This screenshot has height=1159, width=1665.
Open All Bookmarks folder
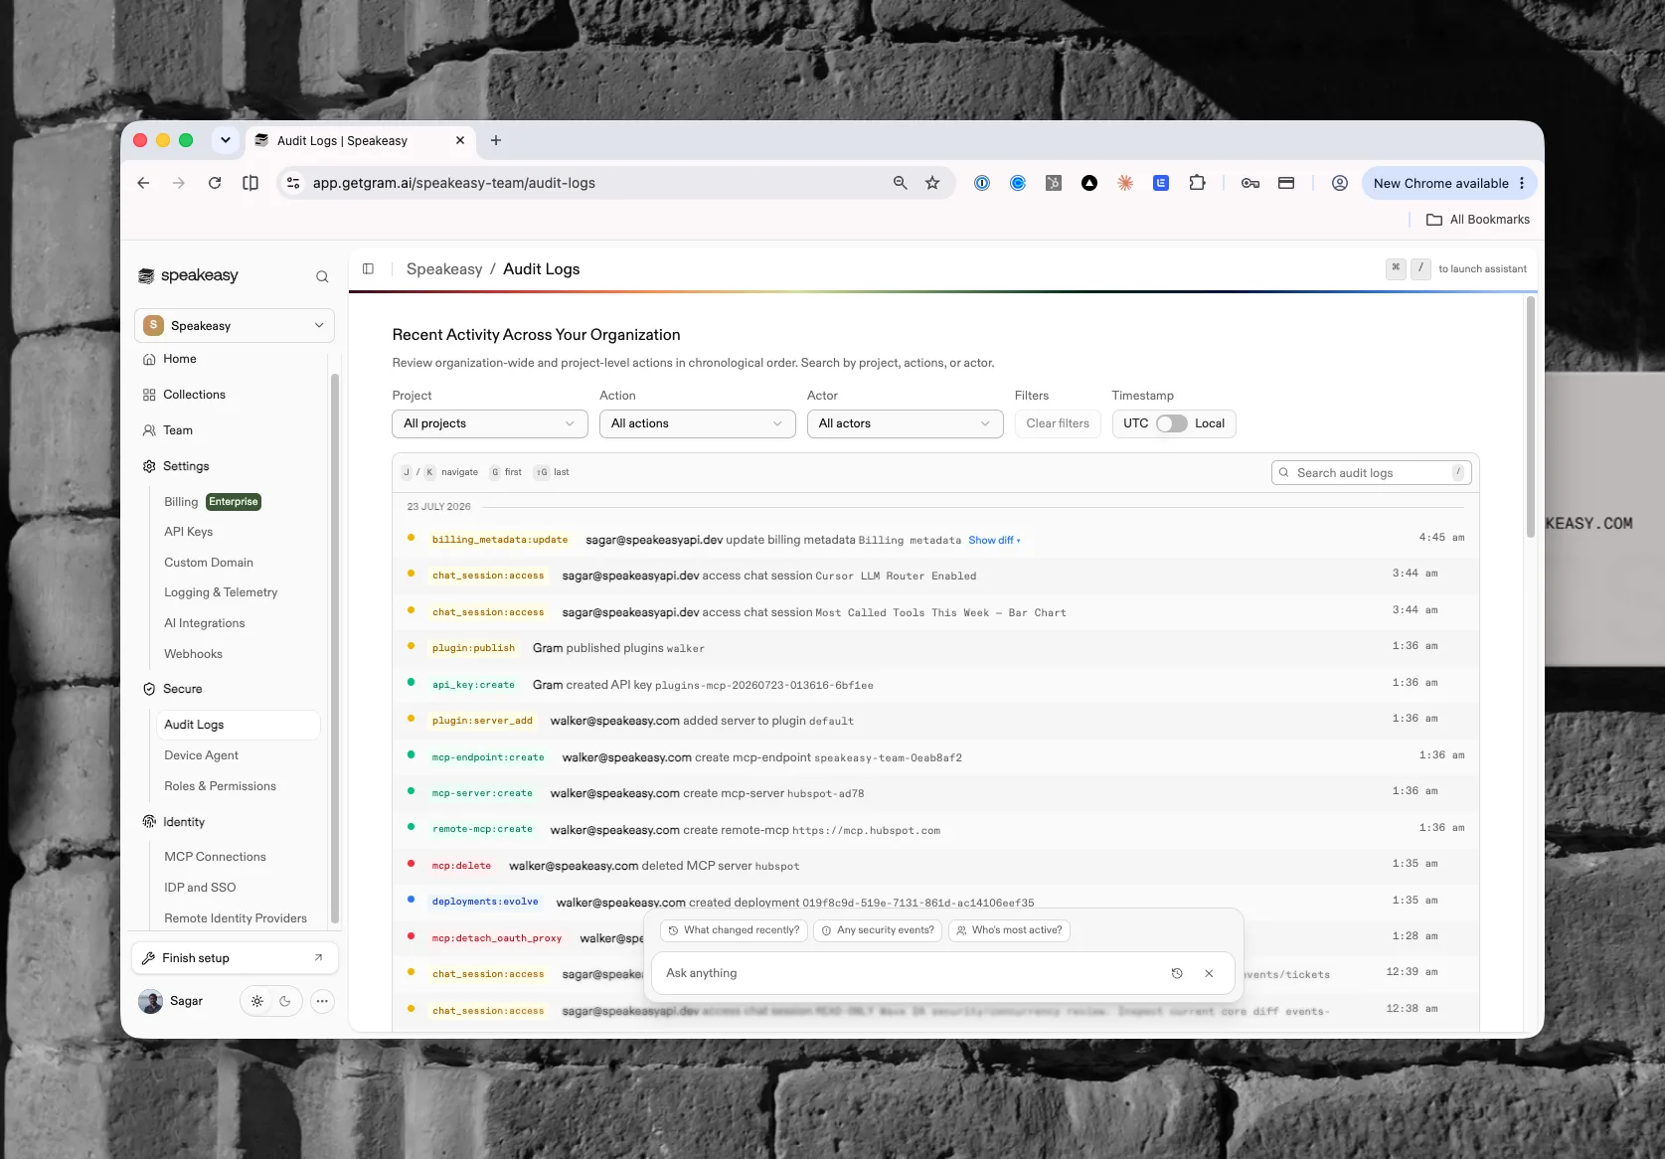(x=1478, y=220)
